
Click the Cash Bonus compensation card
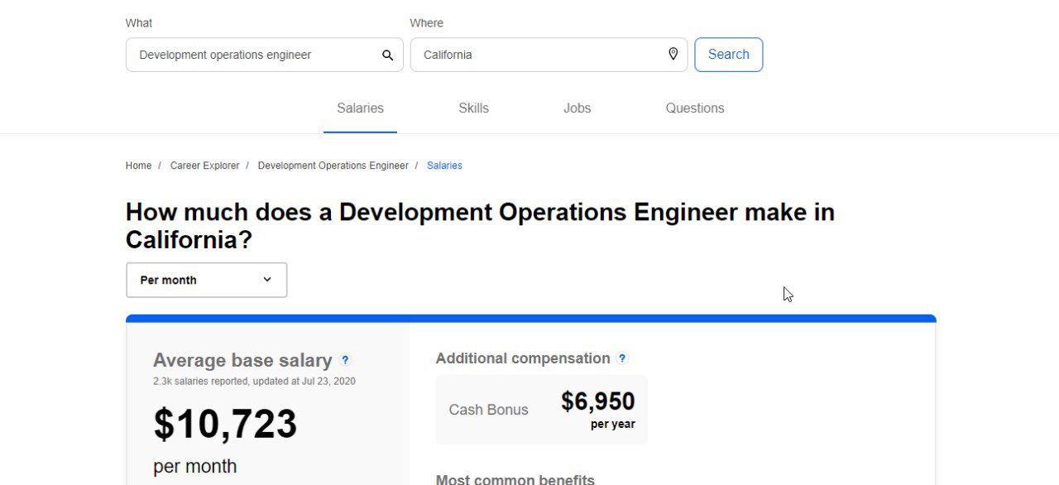coord(542,410)
